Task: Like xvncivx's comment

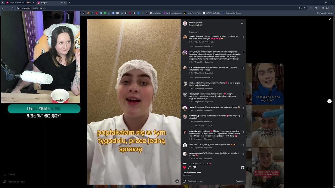Action: coord(243,37)
